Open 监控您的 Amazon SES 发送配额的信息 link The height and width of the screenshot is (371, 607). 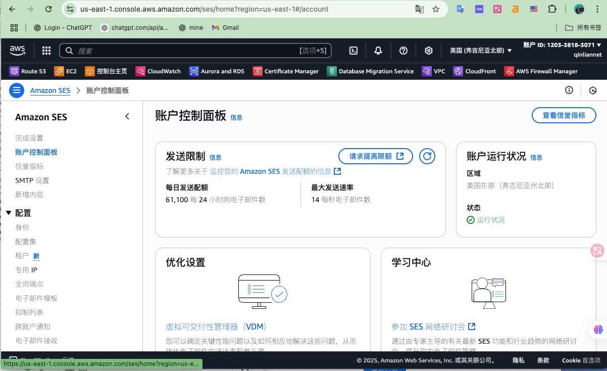click(275, 171)
